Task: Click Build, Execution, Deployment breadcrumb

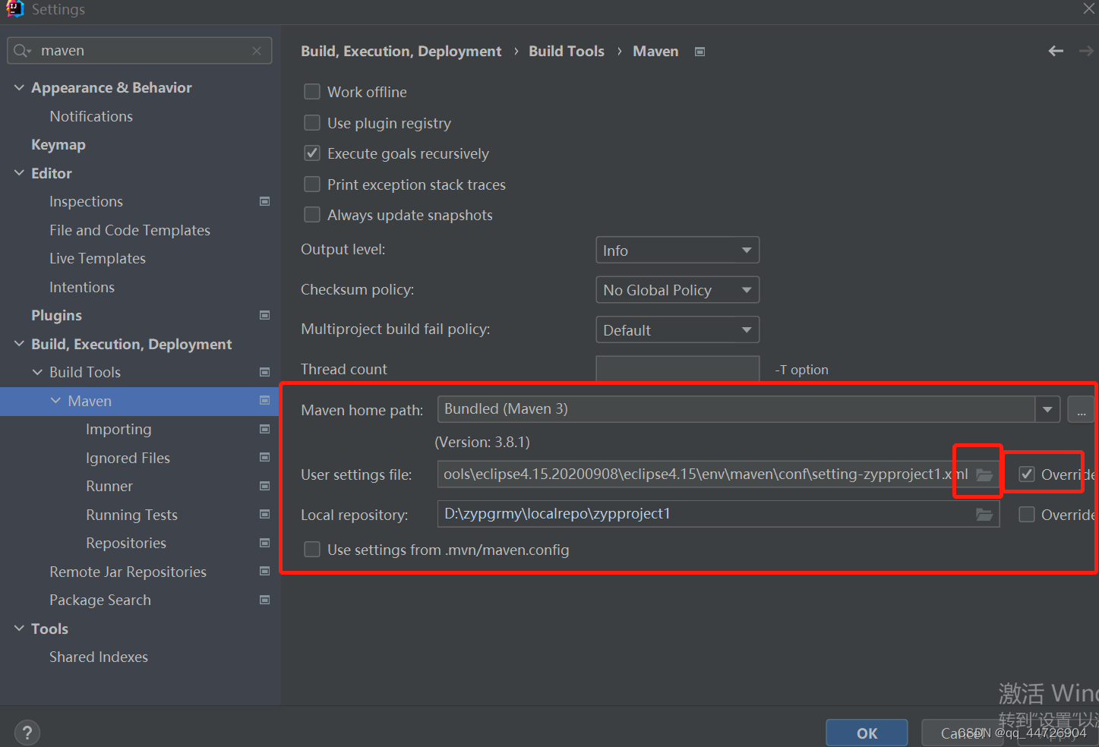Action: point(401,51)
